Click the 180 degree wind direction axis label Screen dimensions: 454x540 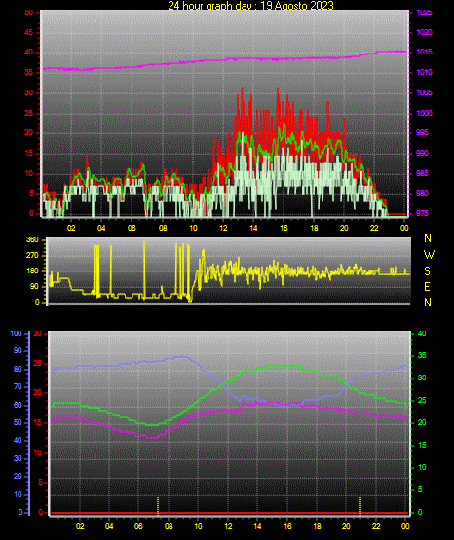[x=33, y=271]
